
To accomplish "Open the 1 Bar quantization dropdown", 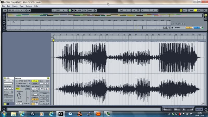I will (x=90, y=10).
